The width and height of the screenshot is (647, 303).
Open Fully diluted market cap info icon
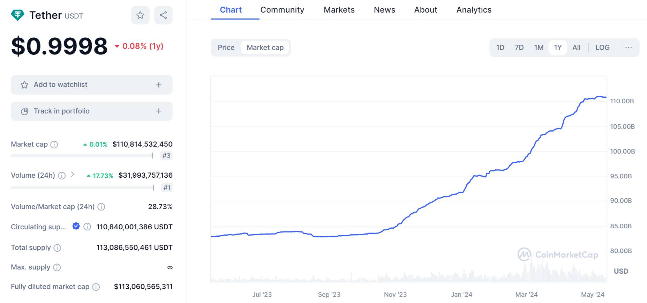coord(96,287)
